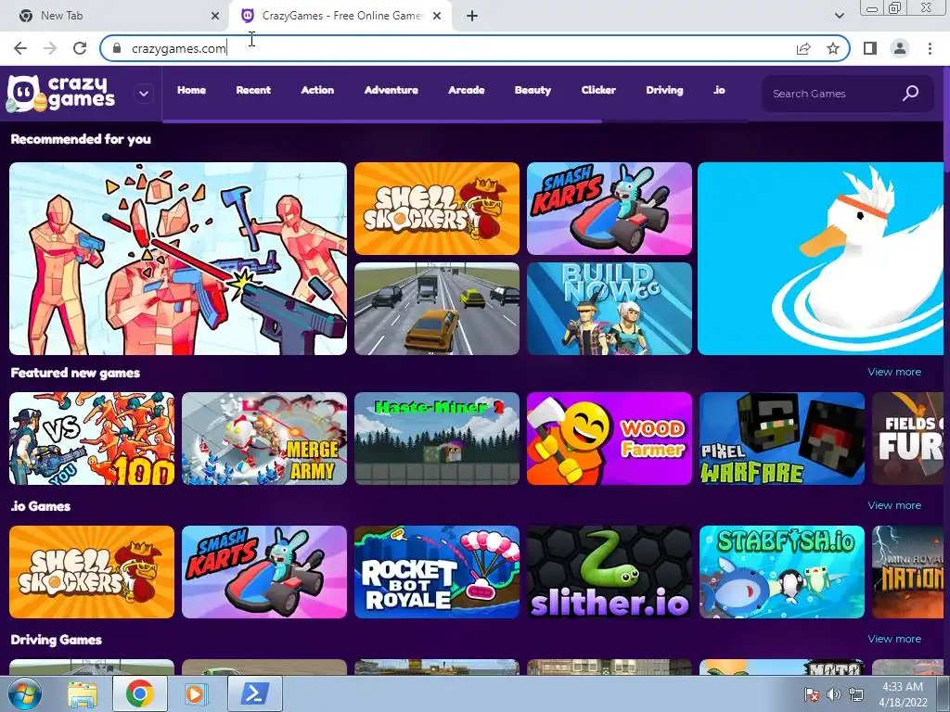
Task: Open the Recent games menu item
Action: [x=253, y=90]
